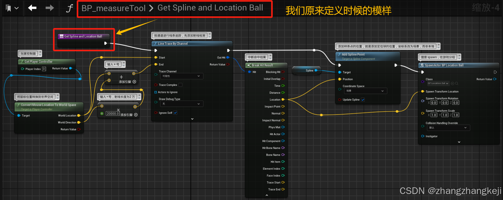Image resolution: width=503 pixels, height=200 pixels.
Task: Click Convert Mouse node's red Return Value pin
Action: coord(79,129)
